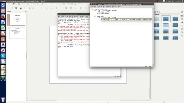
Task: Click "NameError: name 'self' is not defined" line
Action: (x=72, y=42)
